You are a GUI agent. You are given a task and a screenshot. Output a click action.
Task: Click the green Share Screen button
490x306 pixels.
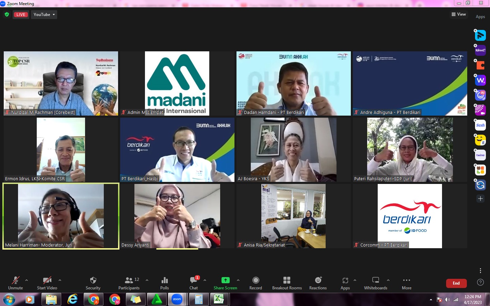pos(225,283)
